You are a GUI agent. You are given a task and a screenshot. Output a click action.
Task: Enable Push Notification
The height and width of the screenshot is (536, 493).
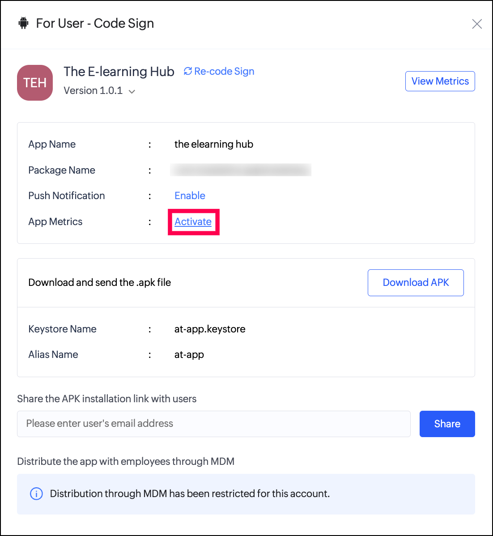click(190, 196)
